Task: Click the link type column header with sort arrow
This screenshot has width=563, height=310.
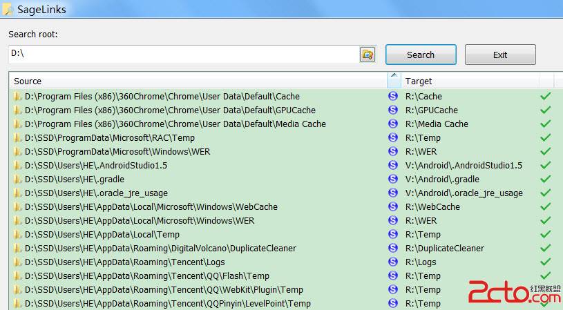Action: (x=394, y=80)
